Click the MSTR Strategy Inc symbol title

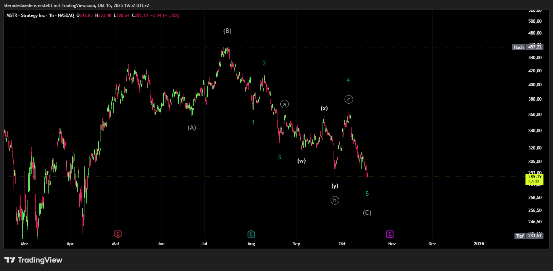click(40, 15)
